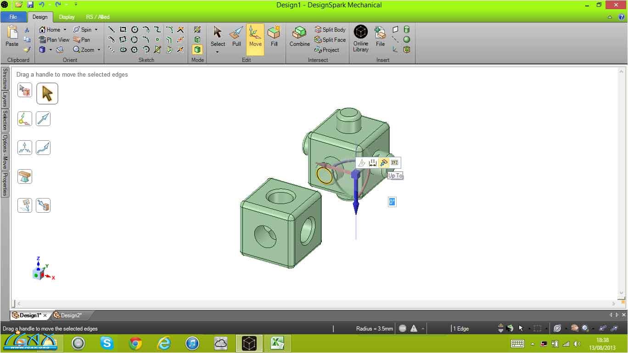The width and height of the screenshot is (628, 353).
Task: Open the Zoom dropdown arrow
Action: (99, 50)
